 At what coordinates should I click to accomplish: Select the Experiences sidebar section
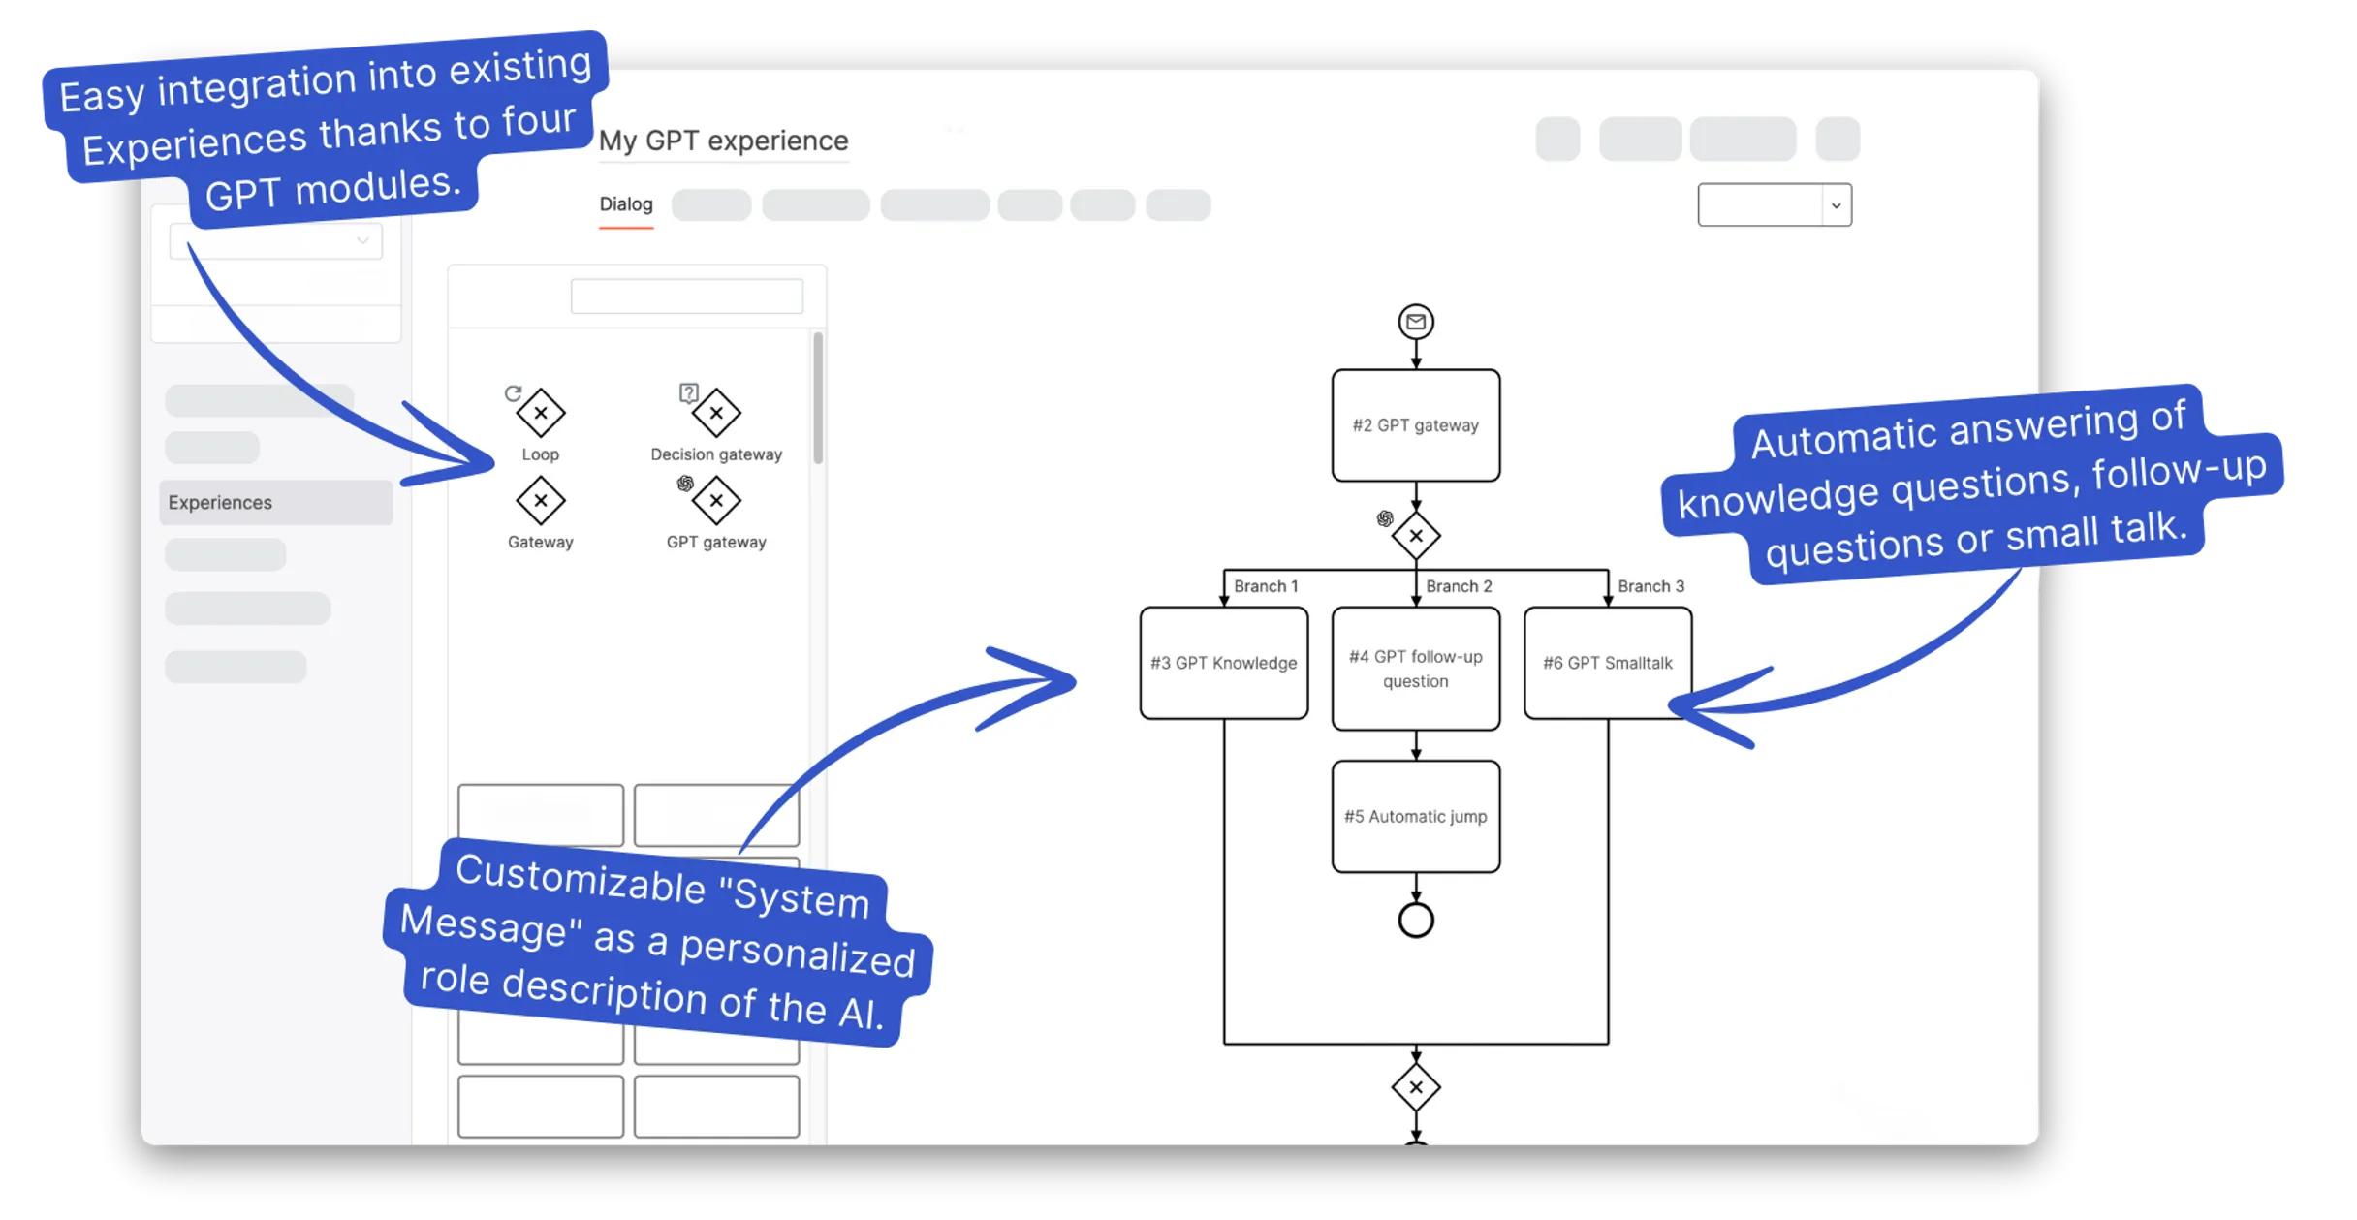coord(272,501)
